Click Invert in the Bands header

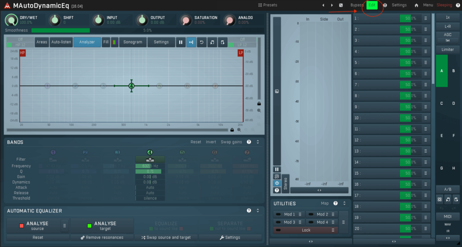pos(211,142)
